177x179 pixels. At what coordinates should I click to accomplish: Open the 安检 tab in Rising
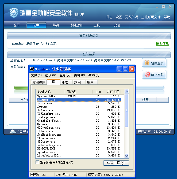[117, 25]
